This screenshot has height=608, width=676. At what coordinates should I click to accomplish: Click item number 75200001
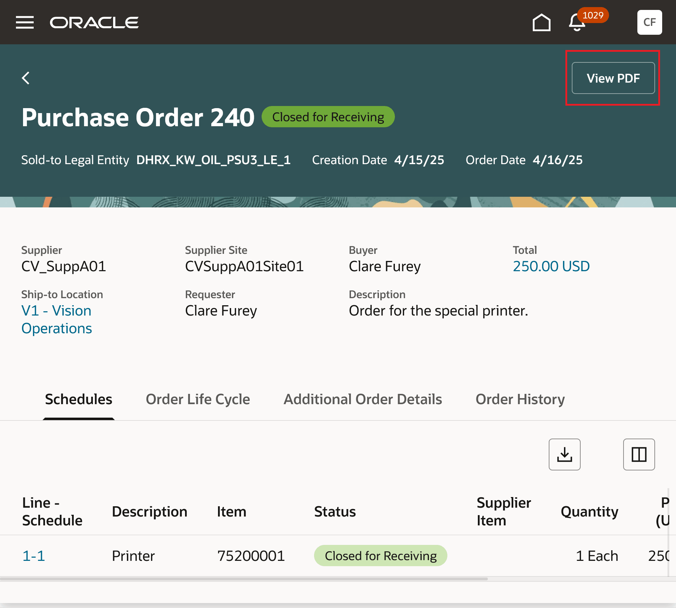tap(251, 556)
